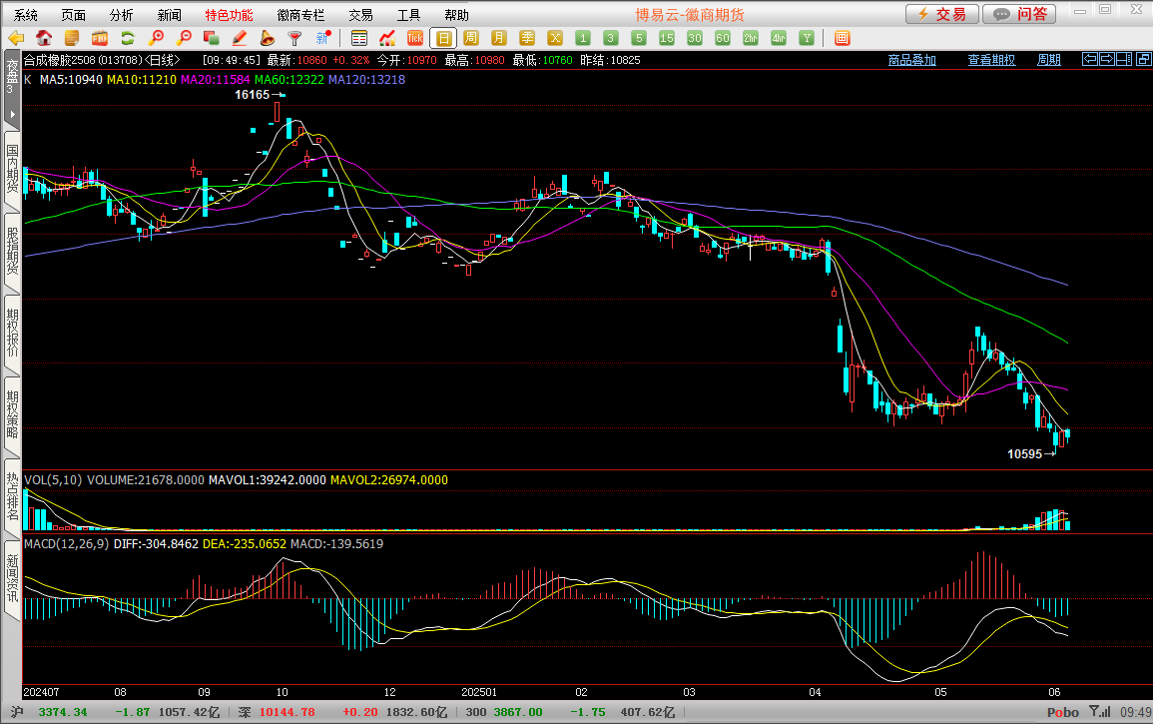Screen dimensions: 1153x724
Task: Select the daily 日 period
Action: tap(443, 38)
